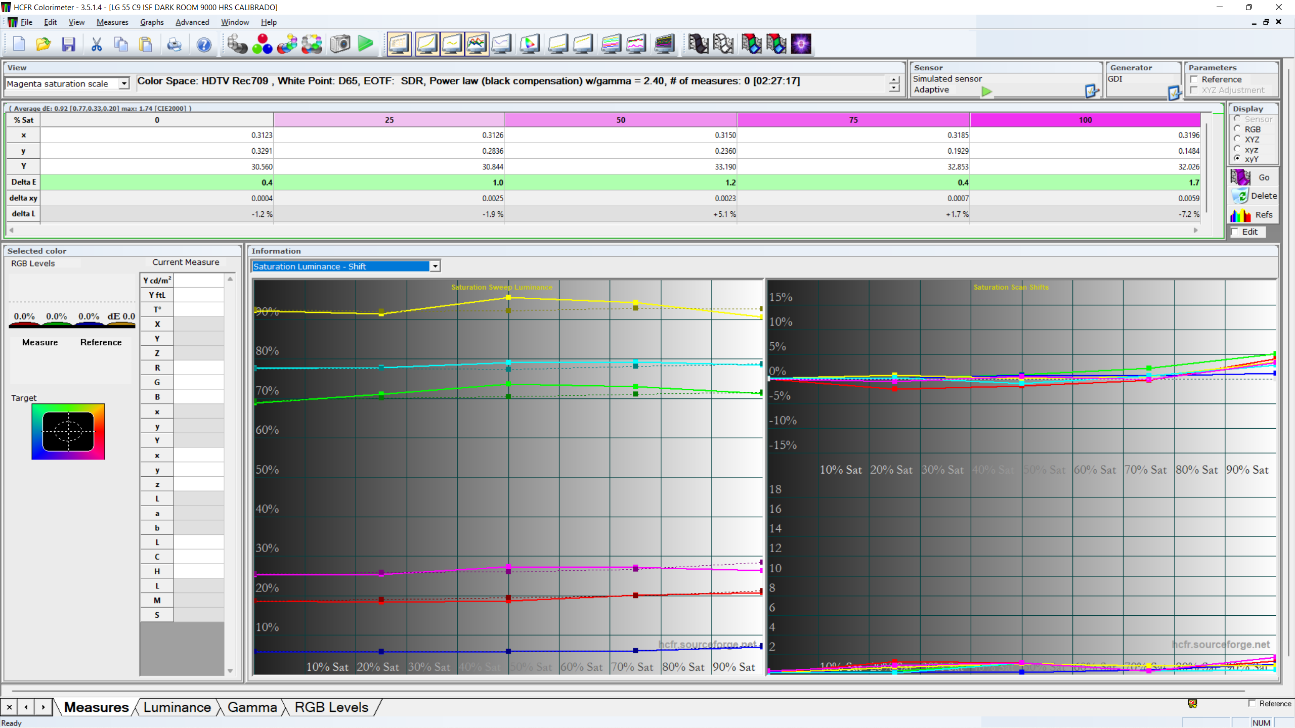Click the print icon in the toolbar

[174, 44]
